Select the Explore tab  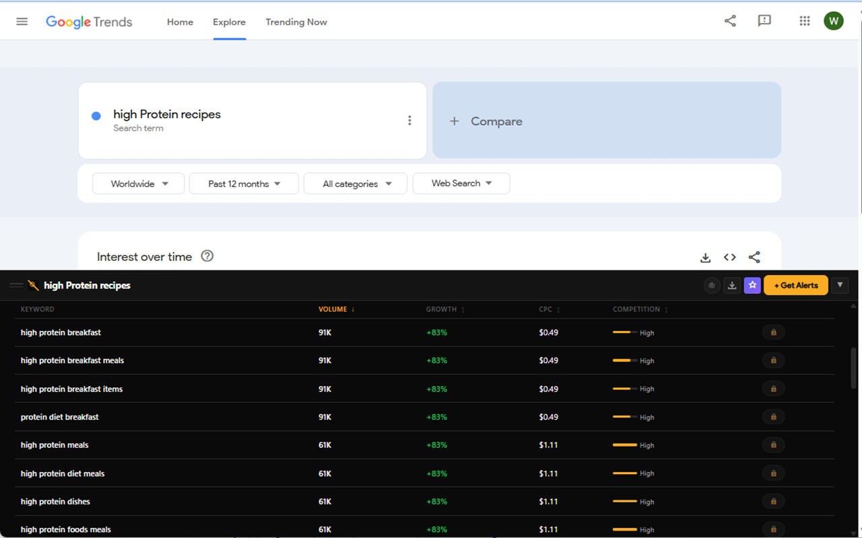click(229, 22)
